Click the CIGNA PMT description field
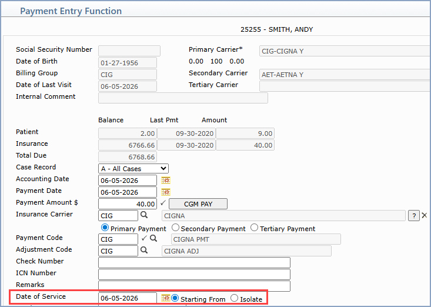The width and height of the screenshot is (431, 307). pyautogui.click(x=256, y=239)
